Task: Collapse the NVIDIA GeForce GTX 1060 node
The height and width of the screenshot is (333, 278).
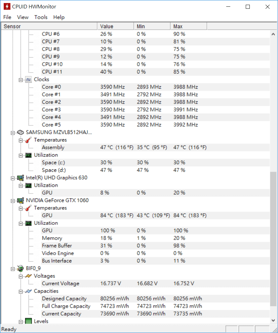Action: click(13, 201)
